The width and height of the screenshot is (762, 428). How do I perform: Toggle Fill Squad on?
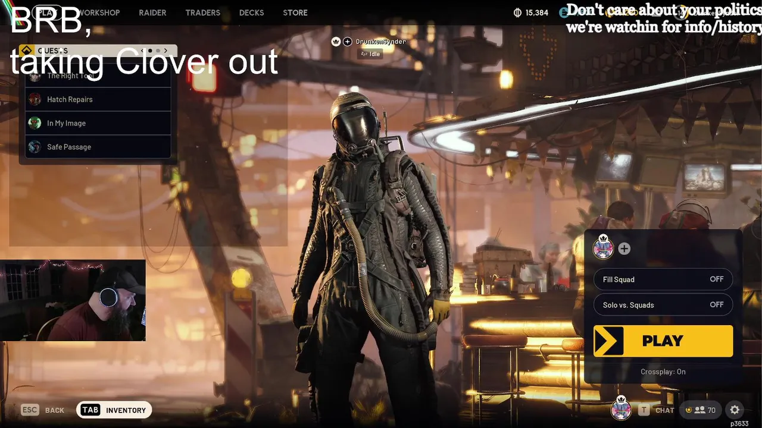tap(663, 279)
